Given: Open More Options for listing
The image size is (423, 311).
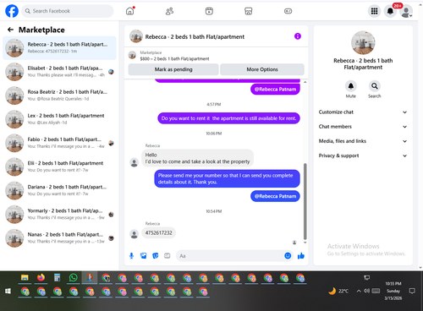Looking at the screenshot, I should coord(262,69).
